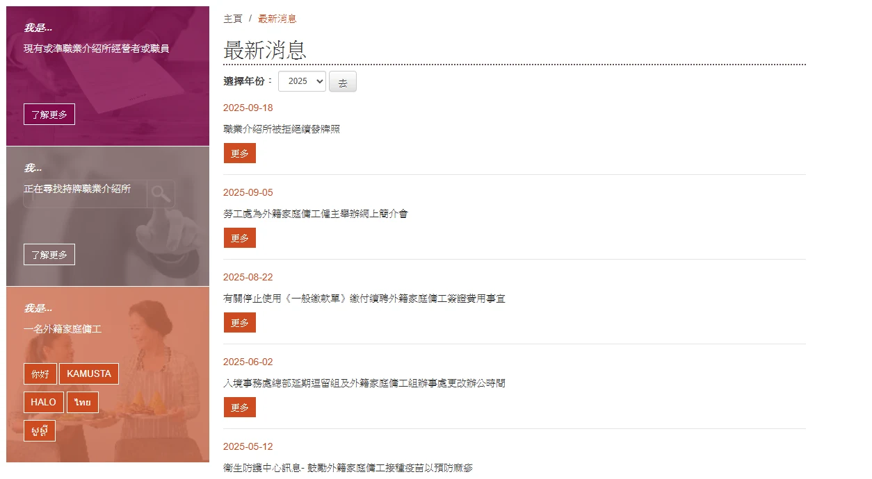Select the HALO language button
The height and width of the screenshot is (479, 872).
click(44, 403)
